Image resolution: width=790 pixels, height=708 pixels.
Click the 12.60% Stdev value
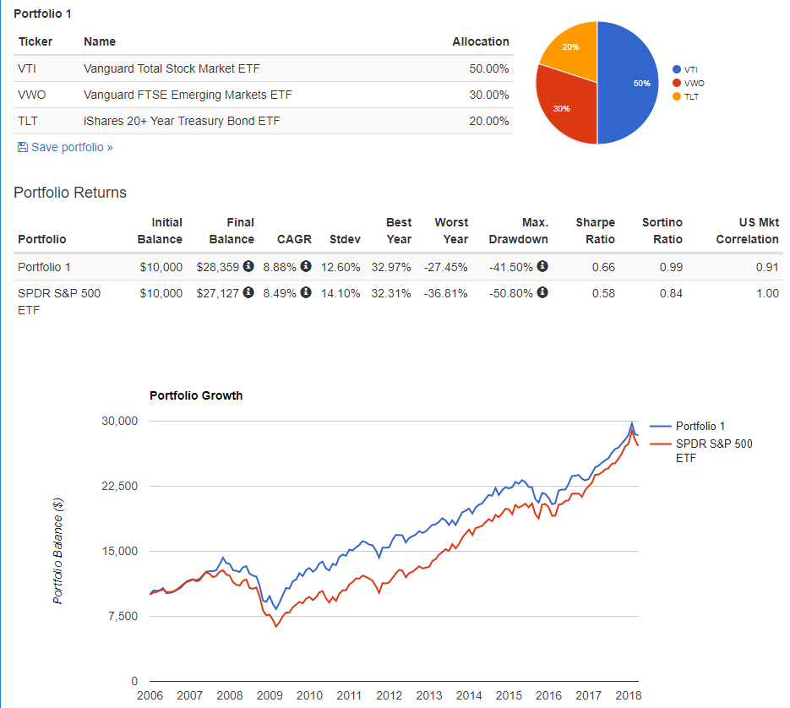341,267
